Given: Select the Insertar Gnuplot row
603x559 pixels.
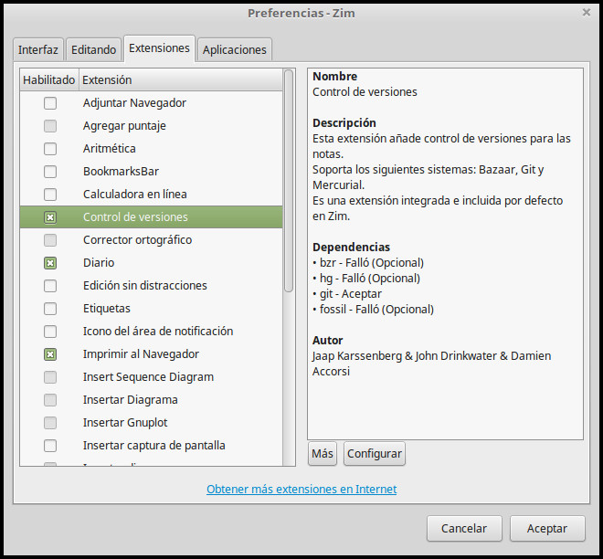Looking at the screenshot, I should tap(151, 423).
